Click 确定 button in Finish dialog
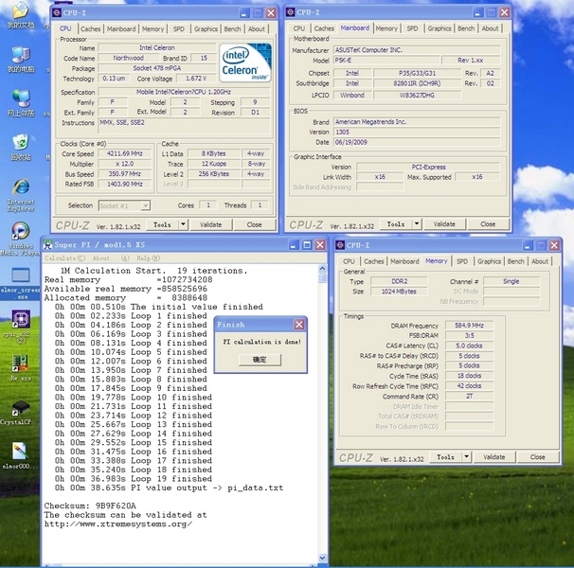Viewport: 574px width, 568px height. pyautogui.click(x=259, y=361)
